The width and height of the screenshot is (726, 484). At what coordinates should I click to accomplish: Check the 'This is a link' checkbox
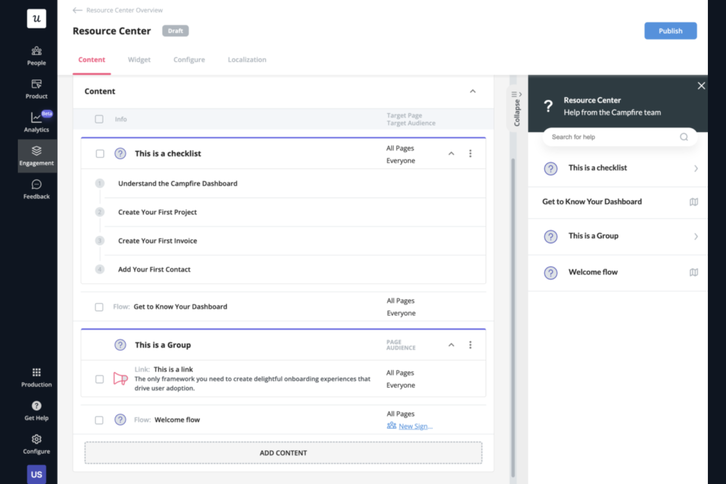[100, 379]
